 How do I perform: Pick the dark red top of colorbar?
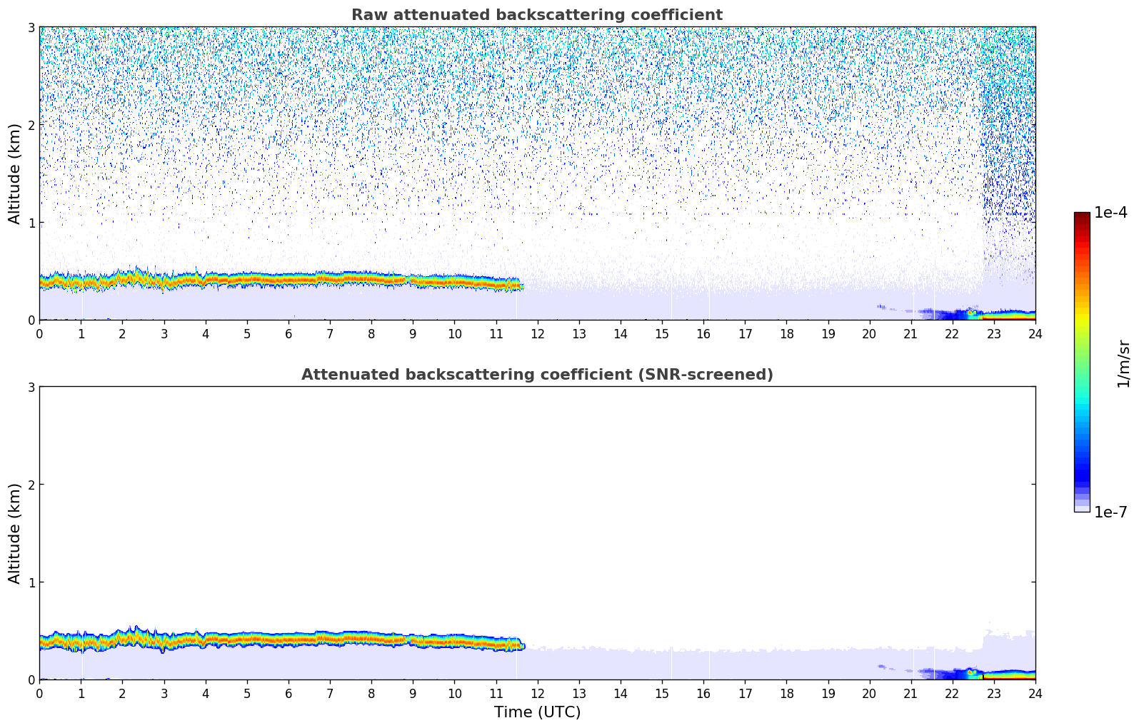coord(1082,216)
